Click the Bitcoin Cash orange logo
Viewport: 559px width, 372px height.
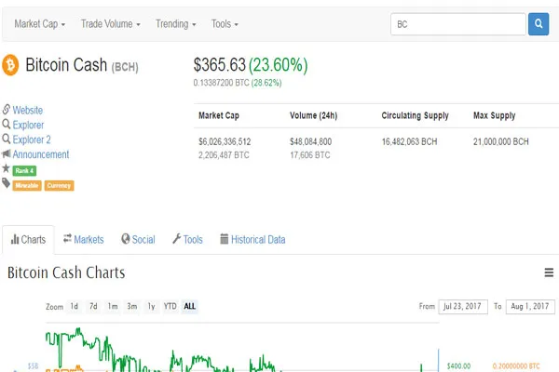tap(10, 65)
